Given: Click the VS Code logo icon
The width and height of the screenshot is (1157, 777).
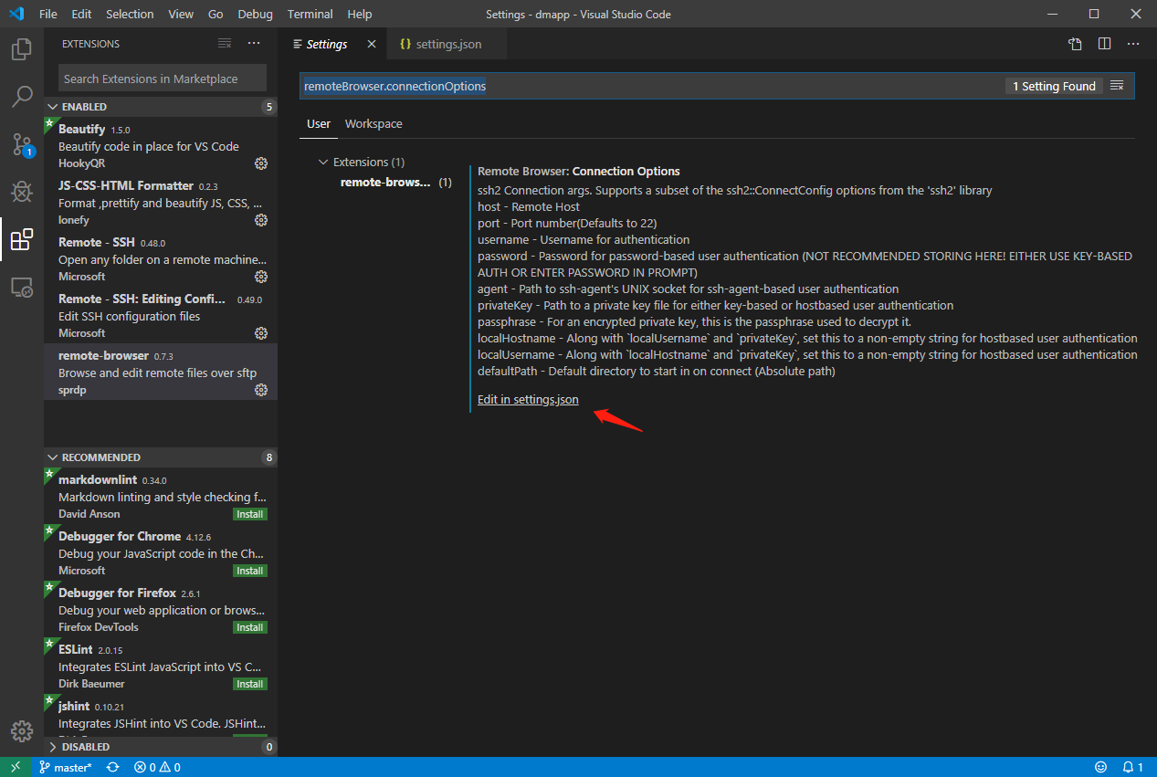Looking at the screenshot, I should tap(16, 15).
